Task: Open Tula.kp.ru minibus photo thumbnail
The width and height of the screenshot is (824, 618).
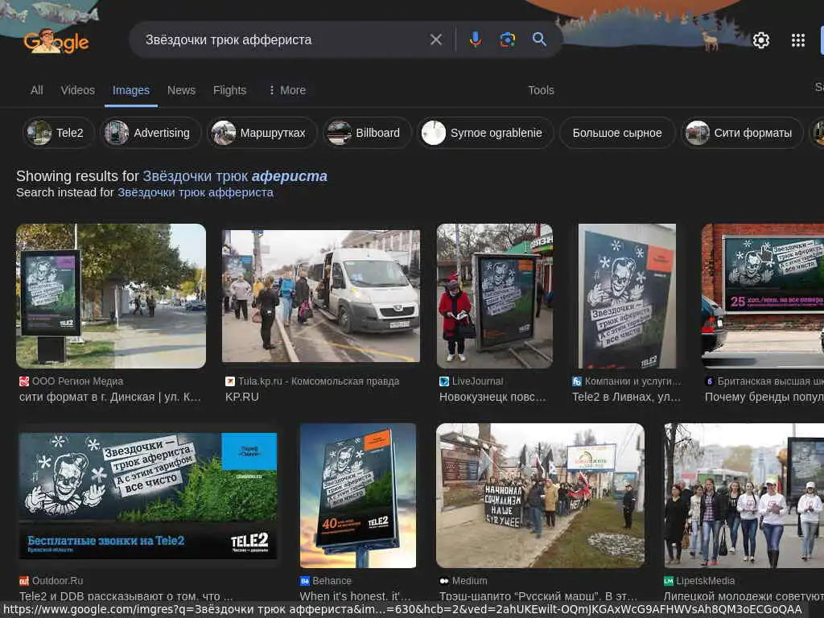Action: coord(320,296)
